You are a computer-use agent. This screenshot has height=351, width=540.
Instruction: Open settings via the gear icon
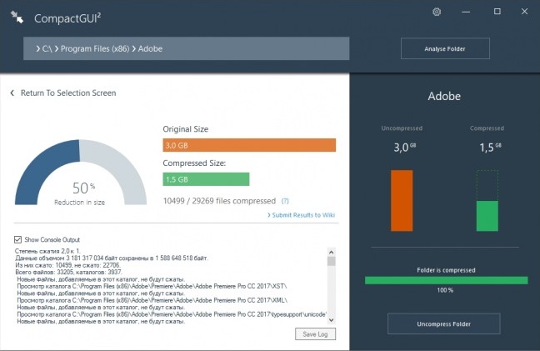click(437, 12)
